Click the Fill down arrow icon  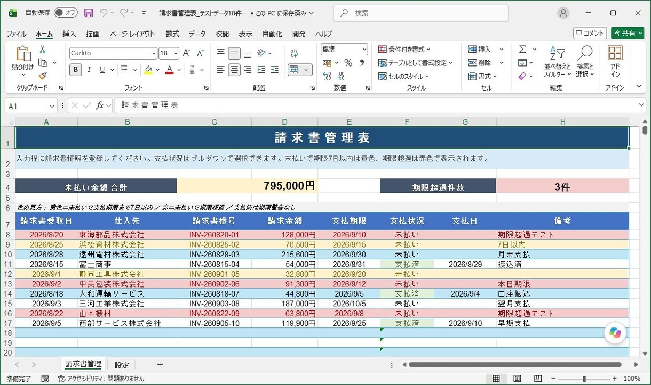[522, 63]
